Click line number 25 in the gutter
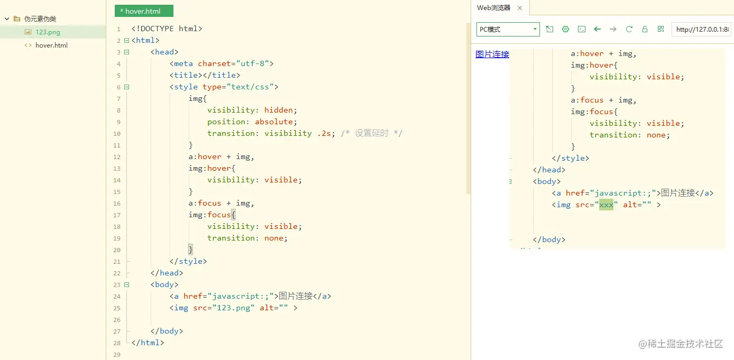This screenshot has width=734, height=360. (x=117, y=308)
